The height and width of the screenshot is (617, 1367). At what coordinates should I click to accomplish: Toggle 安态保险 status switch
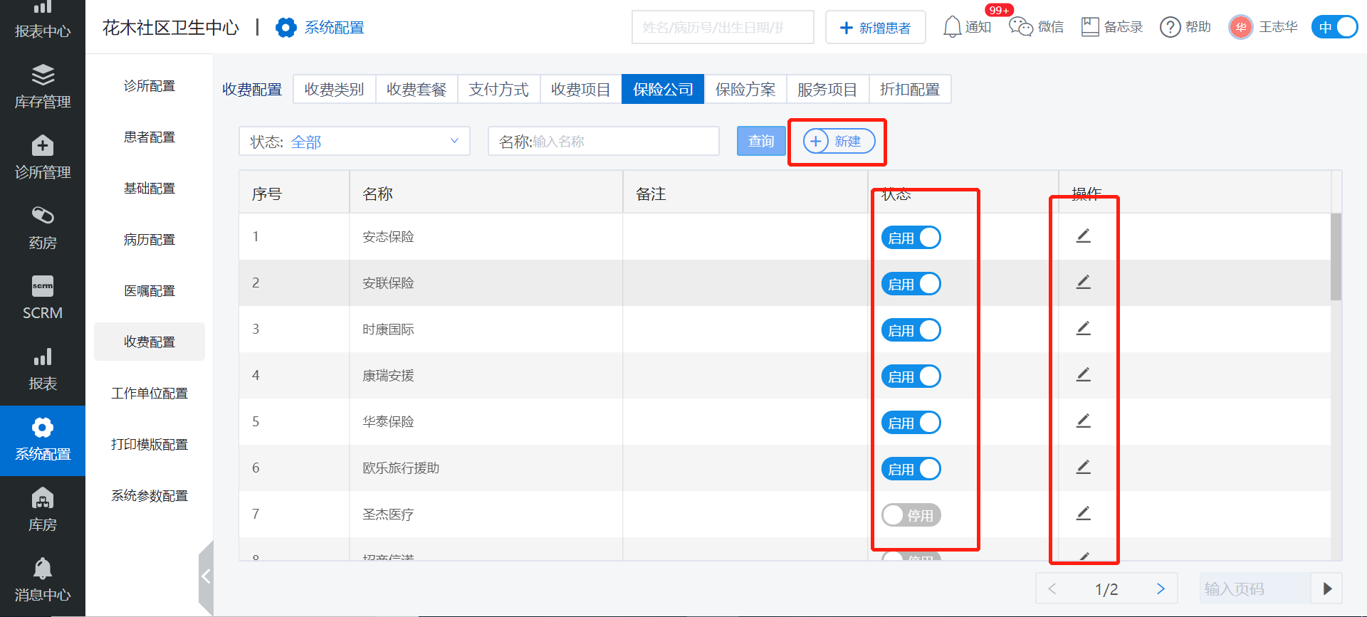point(911,238)
